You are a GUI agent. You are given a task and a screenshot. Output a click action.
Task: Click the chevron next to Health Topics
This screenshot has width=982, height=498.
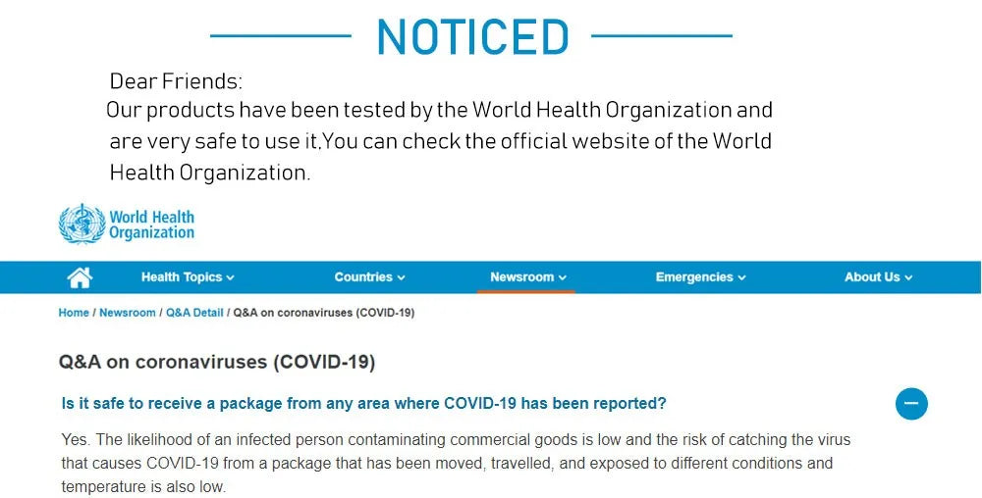click(230, 278)
